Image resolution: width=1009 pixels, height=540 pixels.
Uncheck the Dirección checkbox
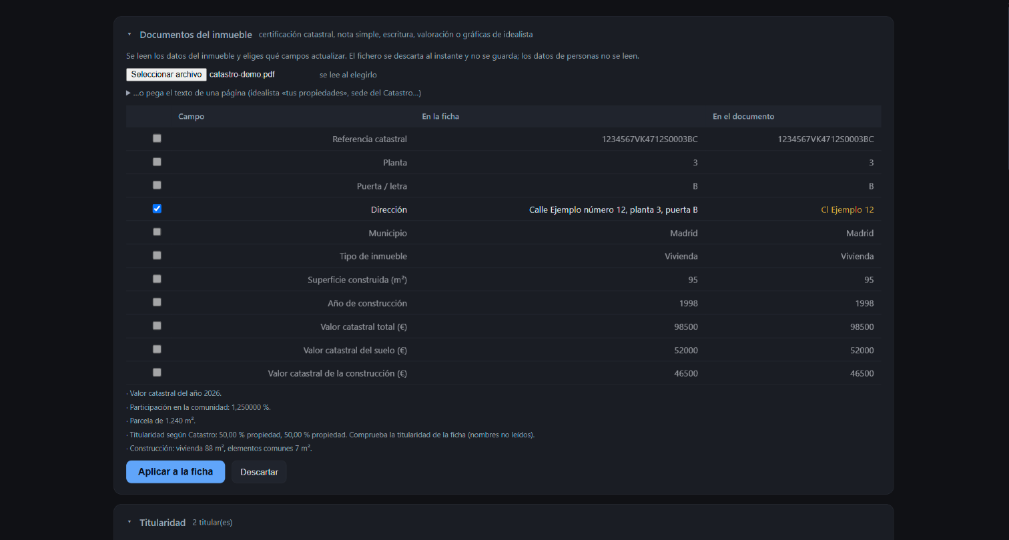click(x=157, y=209)
